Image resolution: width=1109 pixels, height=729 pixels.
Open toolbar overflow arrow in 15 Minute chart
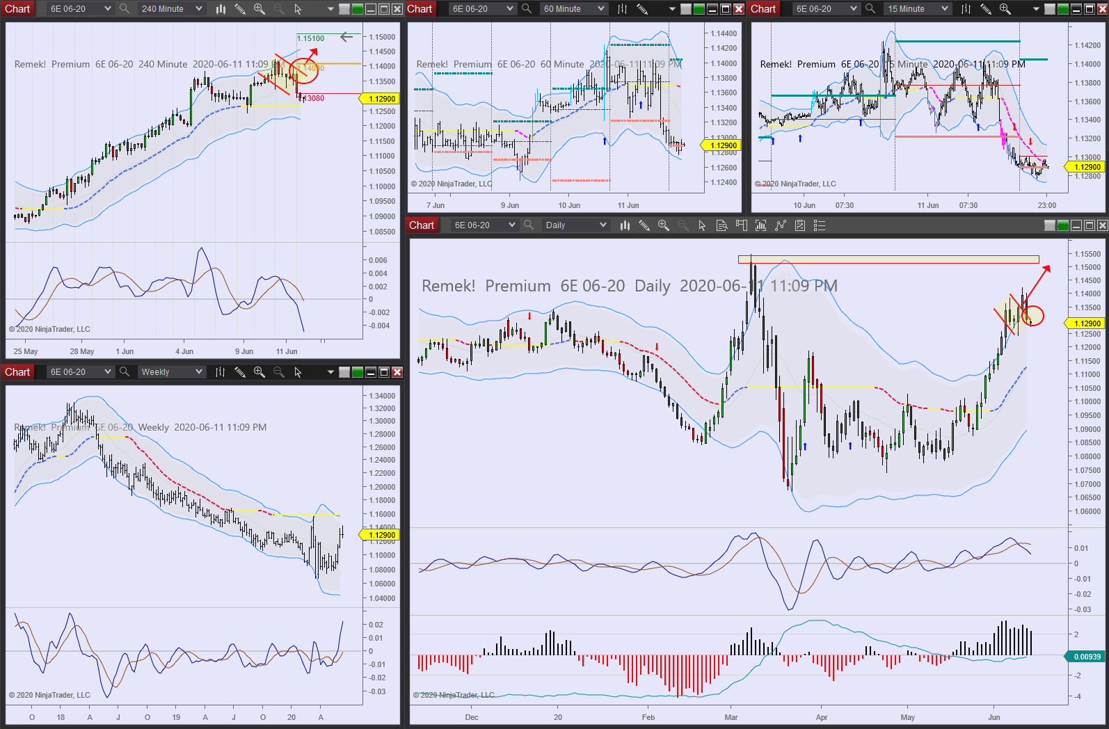click(x=1036, y=9)
